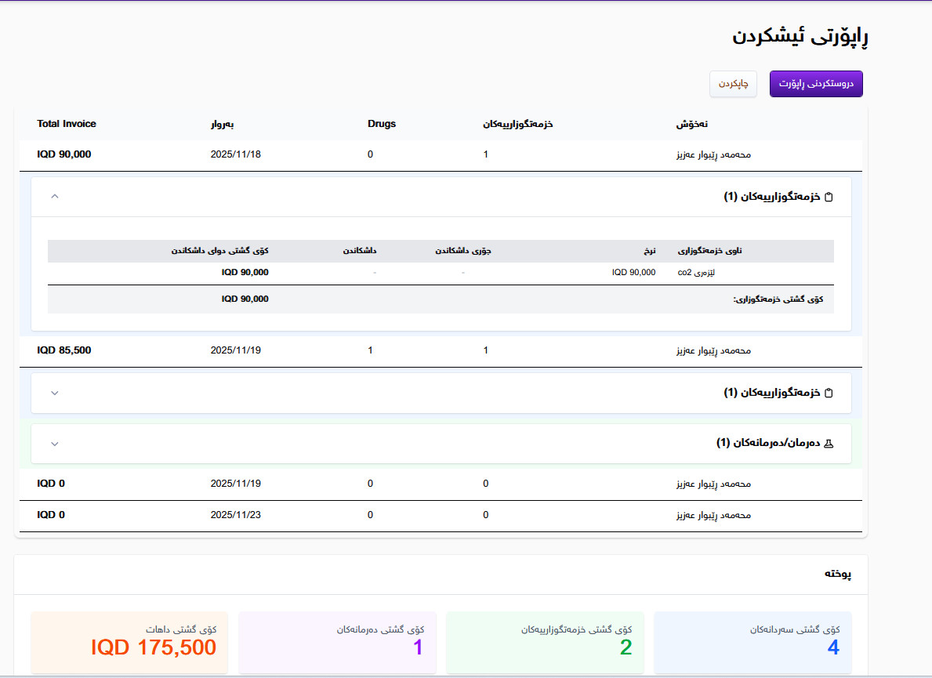The width and height of the screenshot is (932, 678).
Task: Click the کۆی گشتی خزمەتگوزارییەکان summary card
Action: 545,643
